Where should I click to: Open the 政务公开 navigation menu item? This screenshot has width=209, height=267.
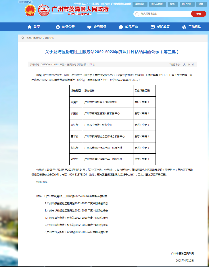tap(68, 27)
